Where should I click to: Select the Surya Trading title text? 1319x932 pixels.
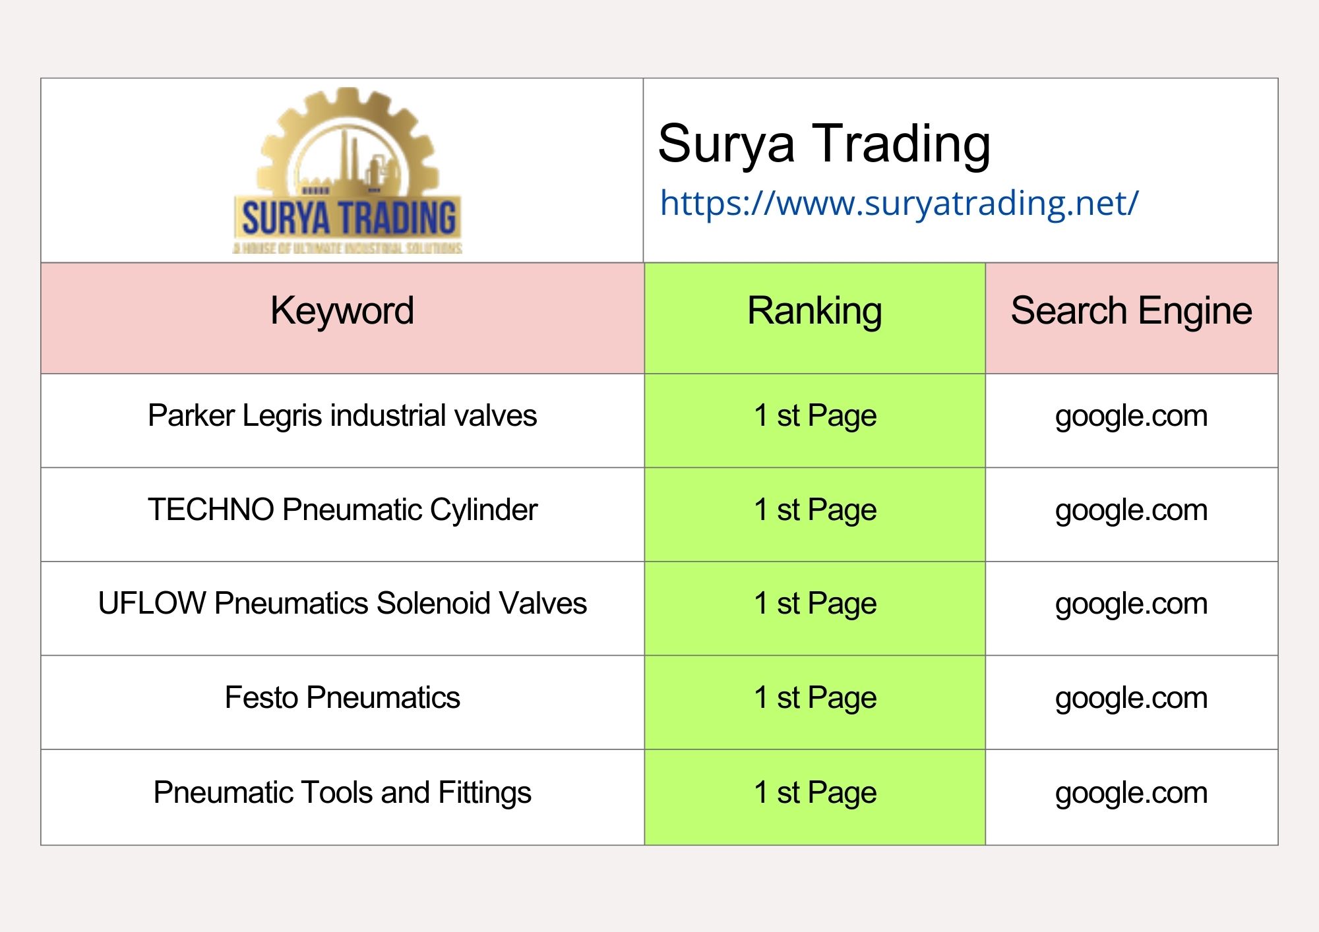click(x=824, y=143)
